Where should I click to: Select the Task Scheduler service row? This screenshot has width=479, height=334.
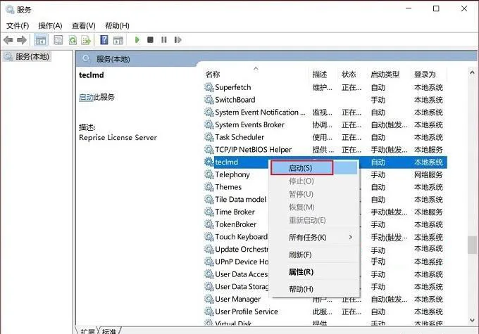click(324, 137)
